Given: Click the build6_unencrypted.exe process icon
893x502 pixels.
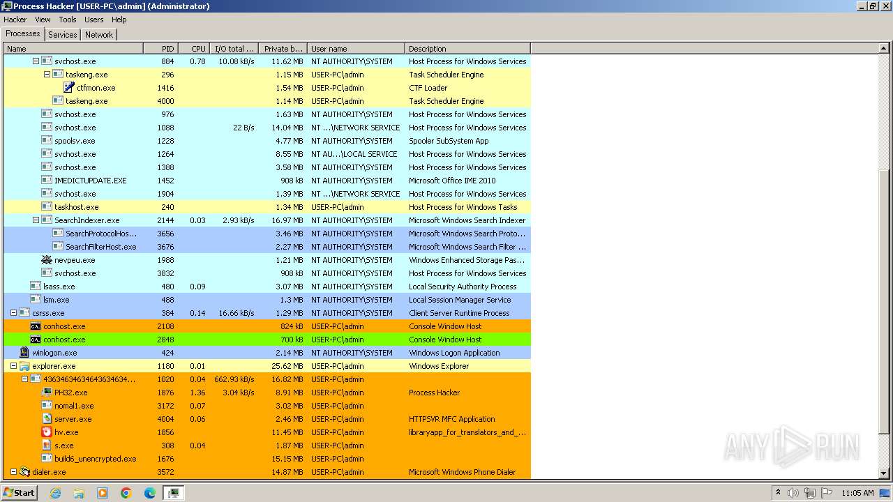Looking at the screenshot, I should click(47, 459).
